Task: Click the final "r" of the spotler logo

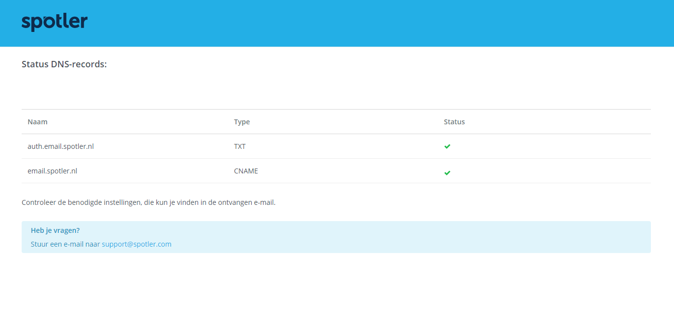Action: tap(84, 23)
